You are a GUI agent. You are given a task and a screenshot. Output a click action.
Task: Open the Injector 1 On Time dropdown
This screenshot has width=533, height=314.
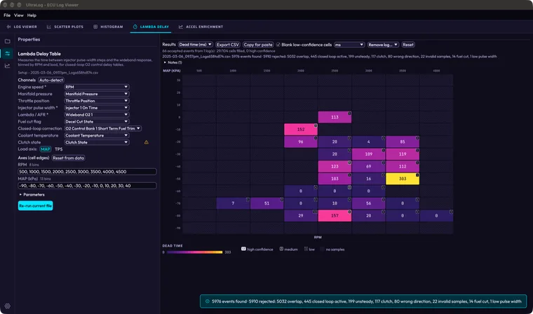coord(97,108)
